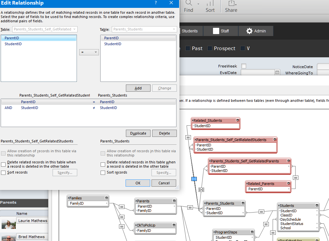
Task: Select equals operator between Parents and Parents_Students
Action: 190,207
